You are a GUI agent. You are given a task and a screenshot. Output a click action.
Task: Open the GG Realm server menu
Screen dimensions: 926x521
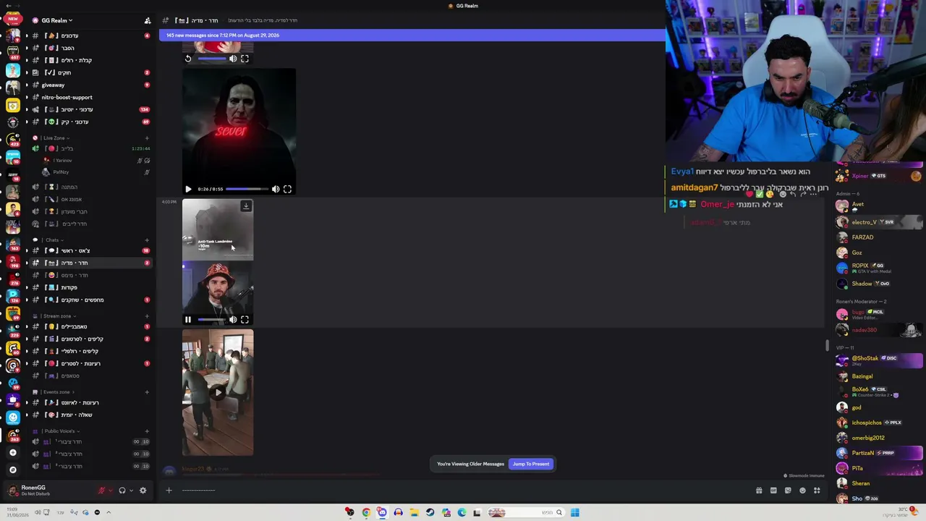(57, 20)
